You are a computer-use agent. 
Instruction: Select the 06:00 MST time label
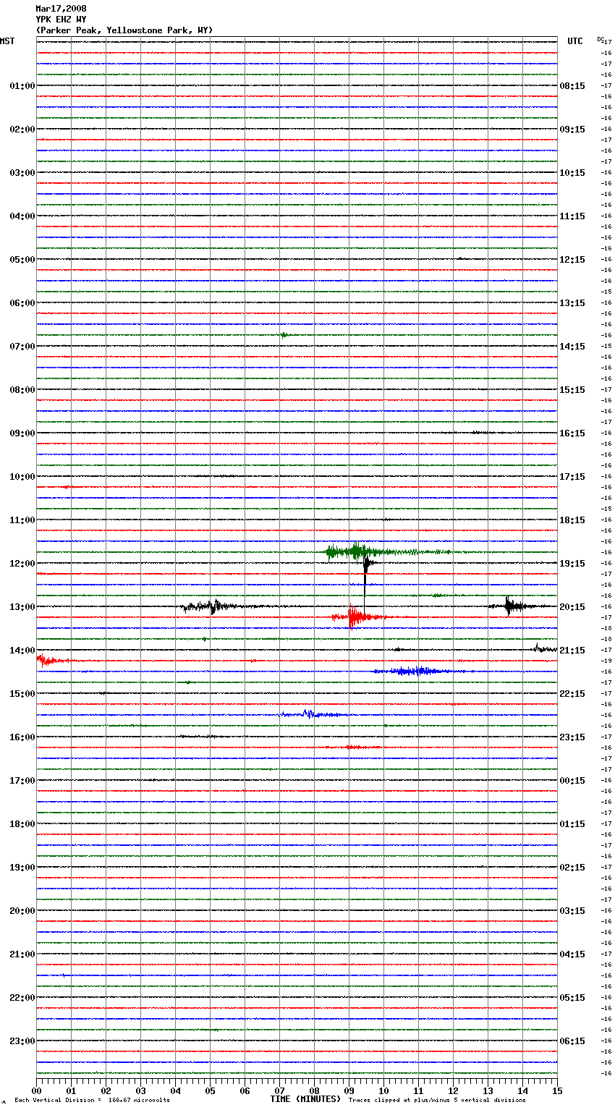22,303
